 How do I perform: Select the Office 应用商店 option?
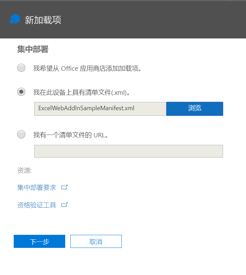pyautogui.click(x=21, y=68)
